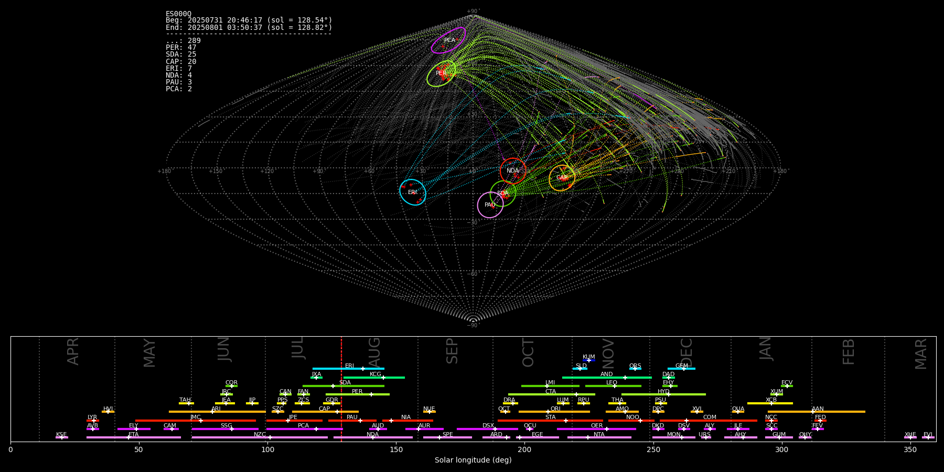Click the DEC month label in timeline

(x=686, y=353)
